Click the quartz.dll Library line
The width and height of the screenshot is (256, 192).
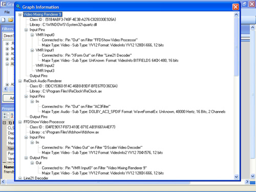[x=63, y=25]
